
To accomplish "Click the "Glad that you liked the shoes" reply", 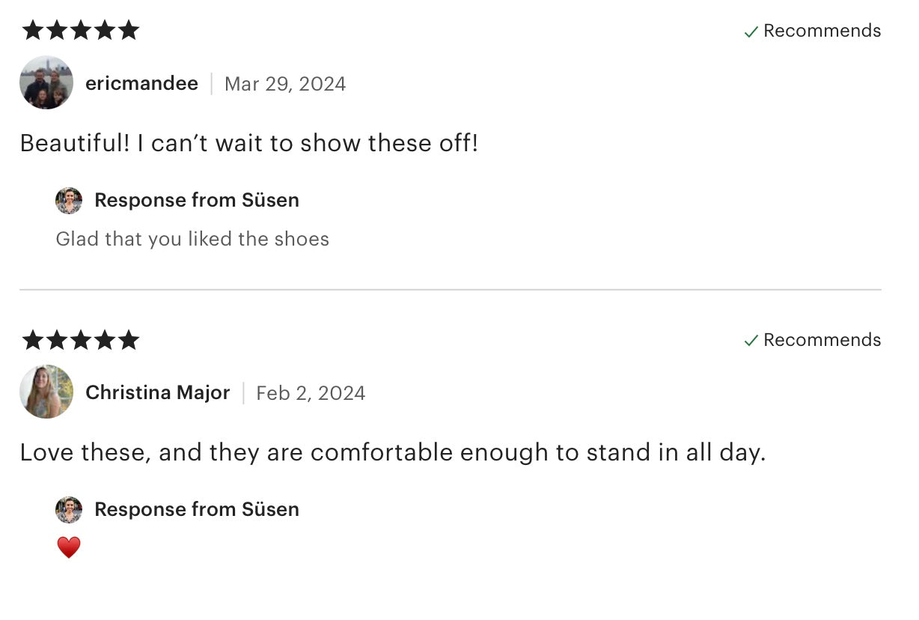I will click(192, 239).
